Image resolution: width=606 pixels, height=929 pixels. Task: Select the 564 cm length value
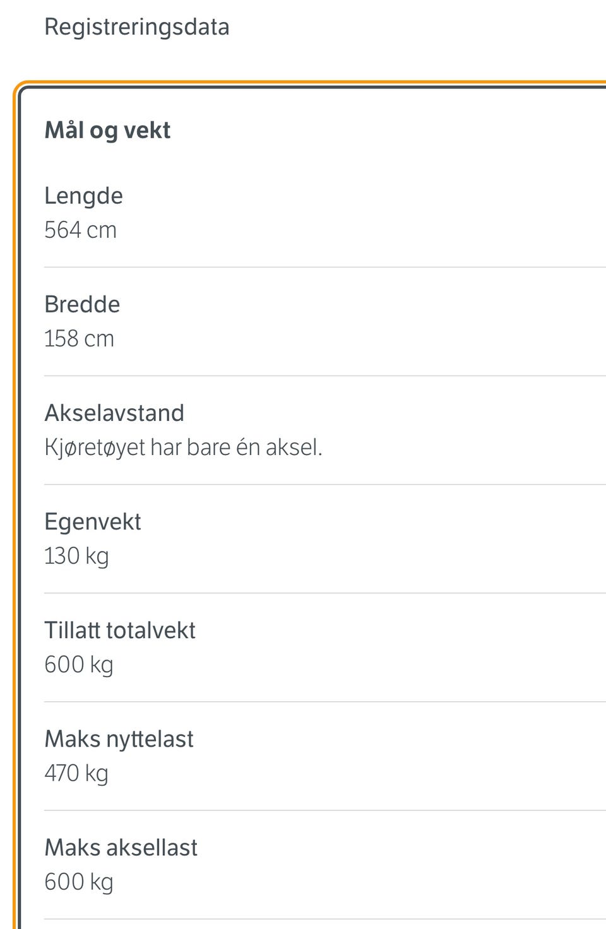(81, 230)
